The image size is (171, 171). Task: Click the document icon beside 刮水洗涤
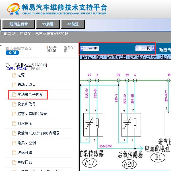coord(14,124)
